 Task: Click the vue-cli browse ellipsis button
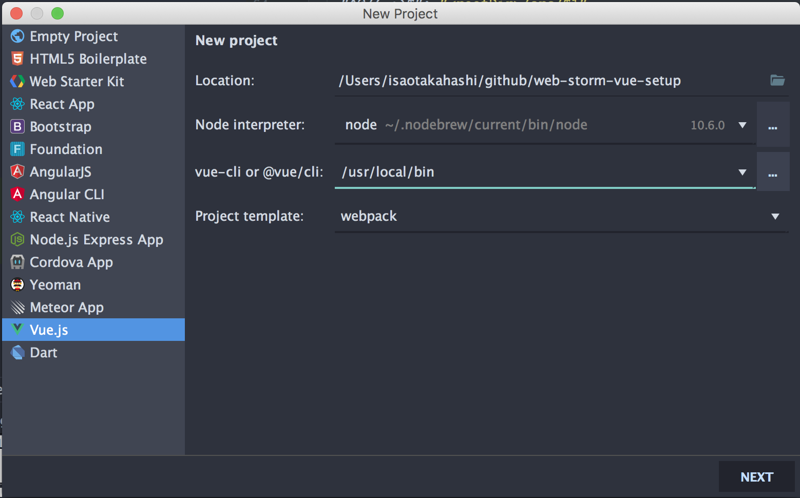point(773,173)
